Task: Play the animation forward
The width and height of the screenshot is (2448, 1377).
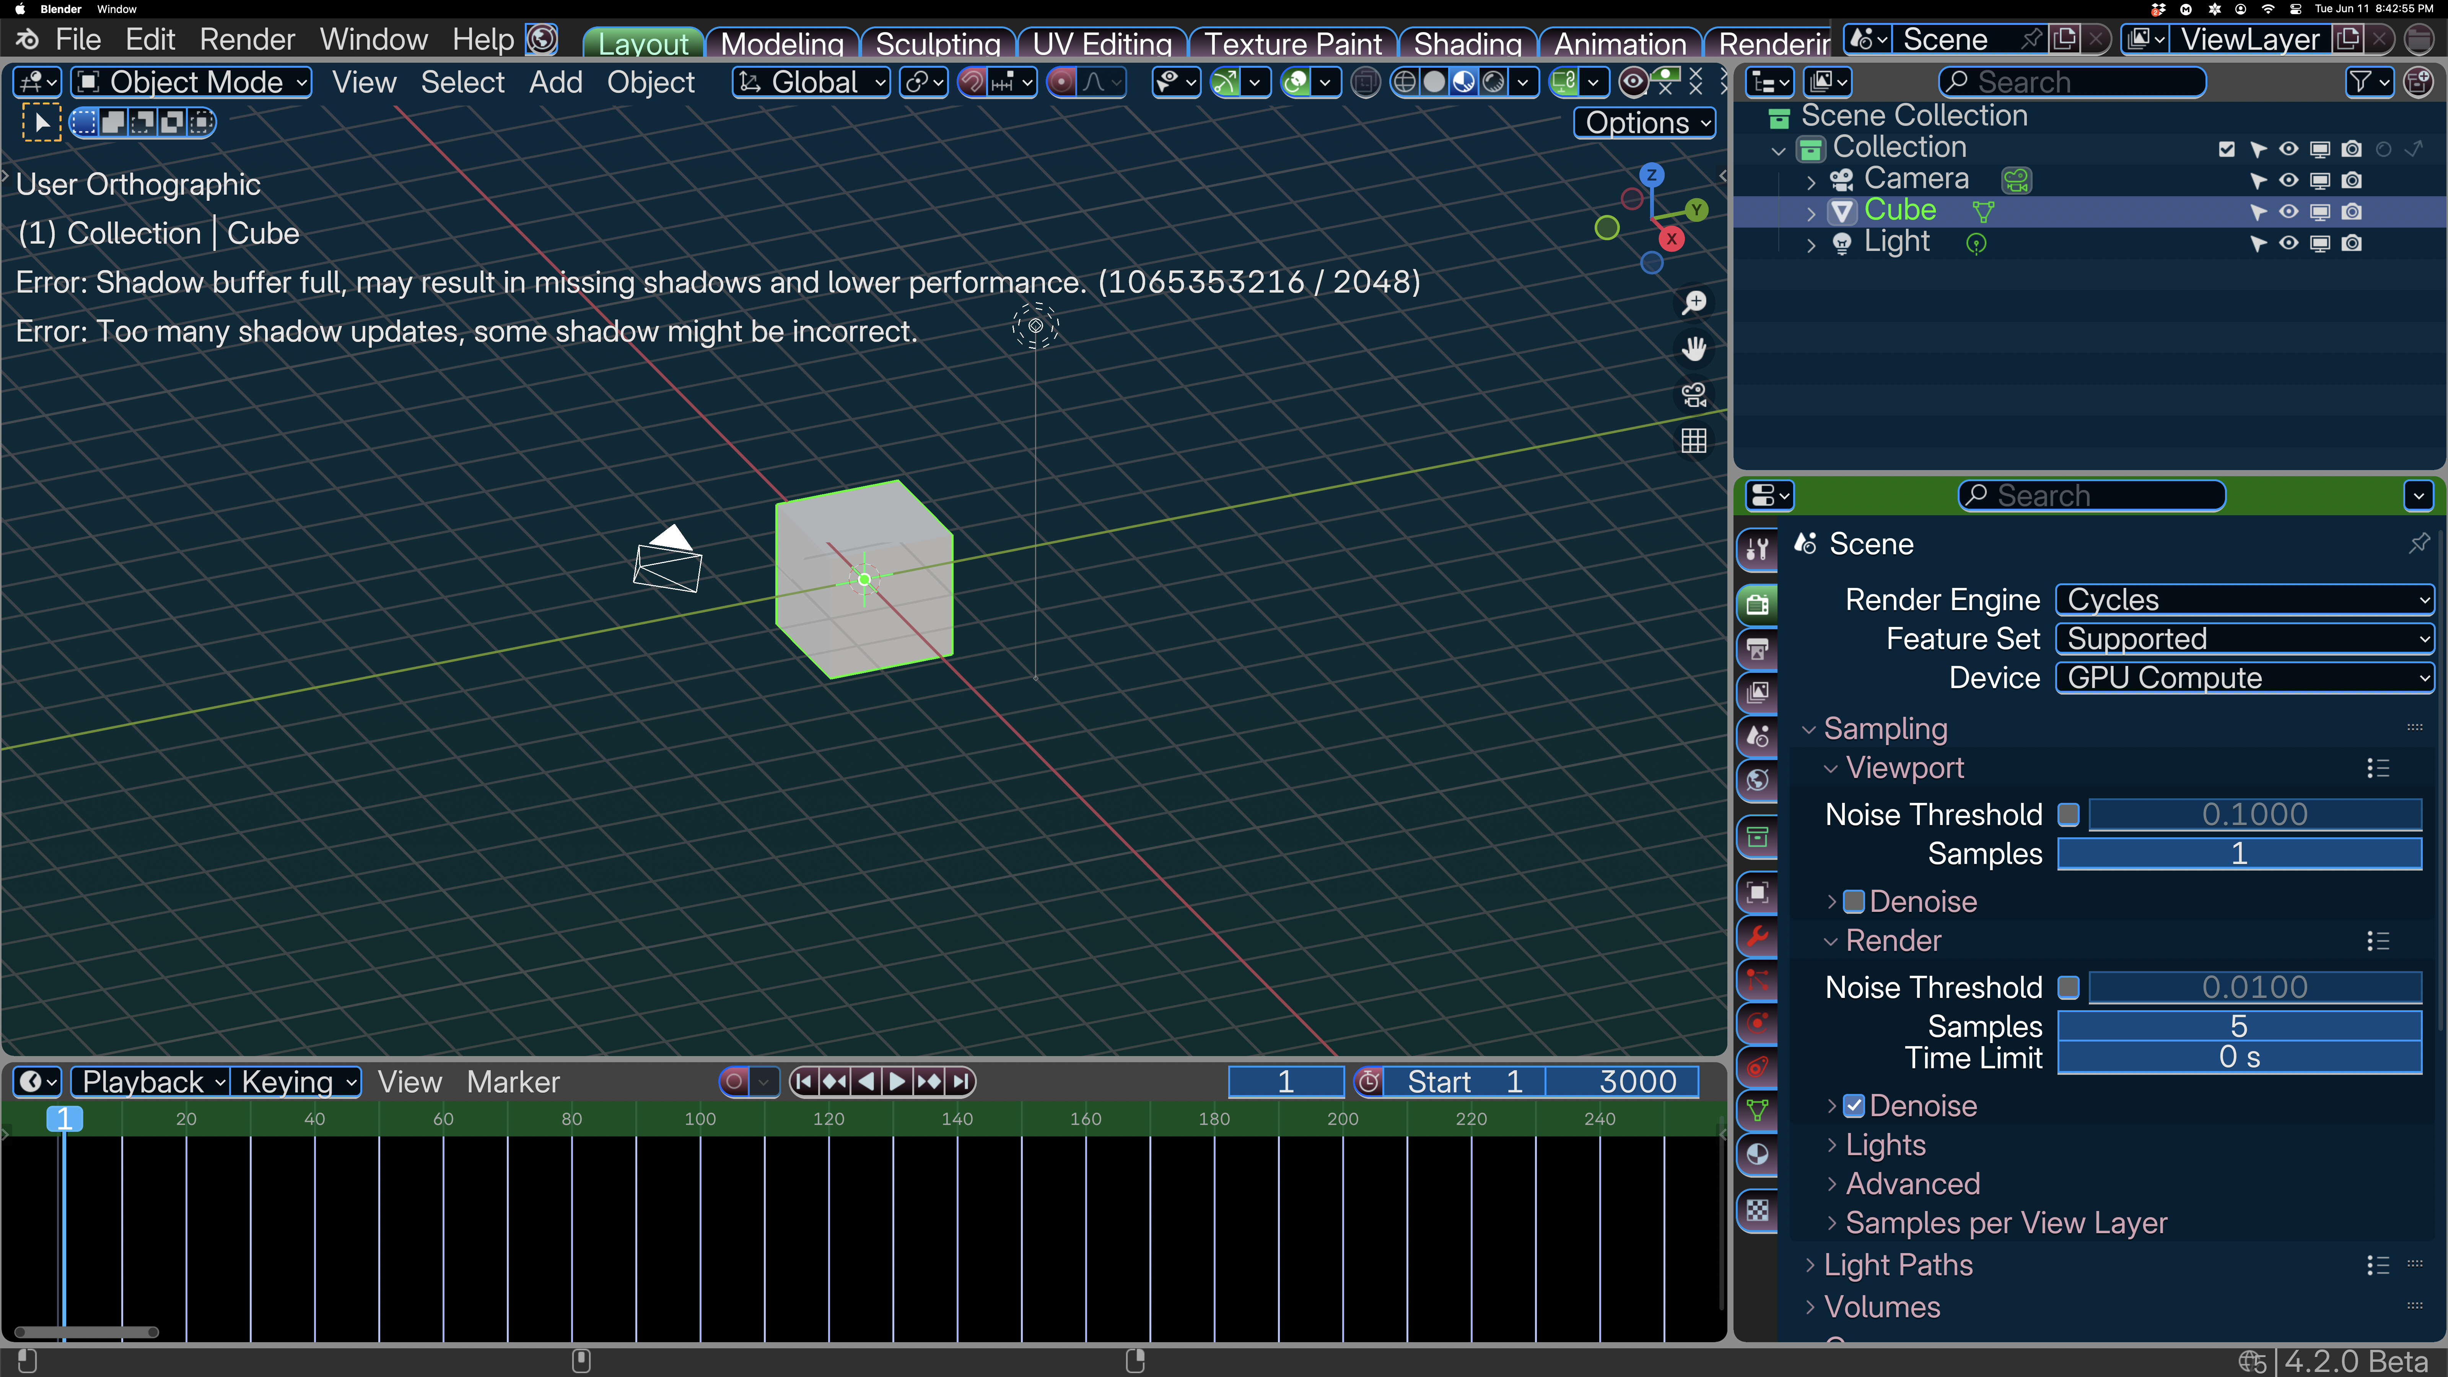Action: [897, 1081]
